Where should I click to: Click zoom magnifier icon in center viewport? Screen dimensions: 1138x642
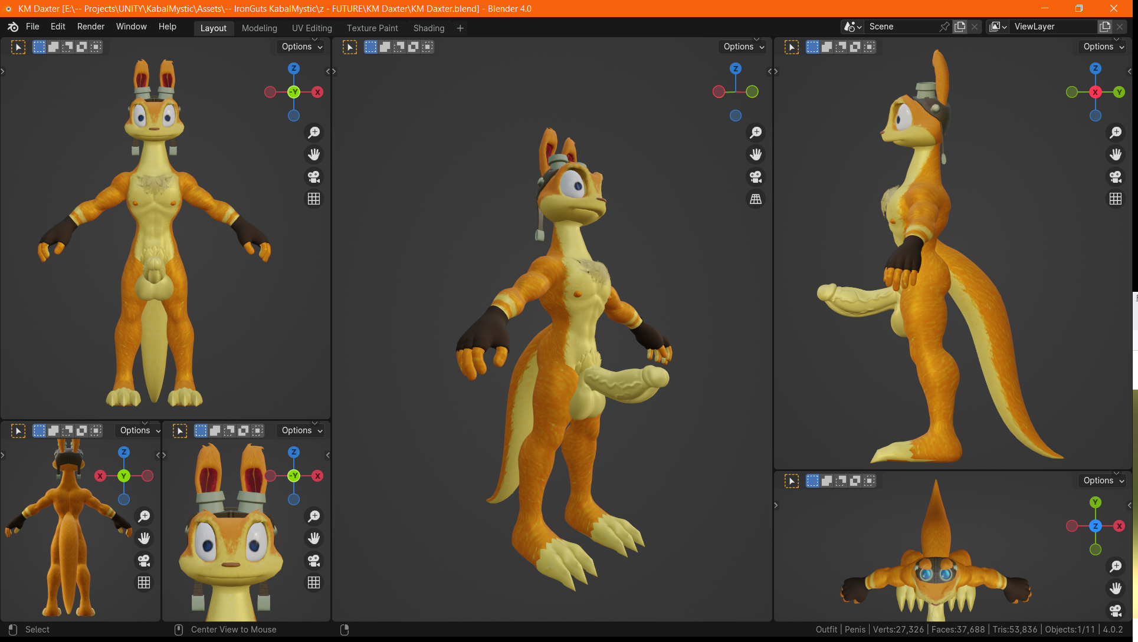(756, 133)
